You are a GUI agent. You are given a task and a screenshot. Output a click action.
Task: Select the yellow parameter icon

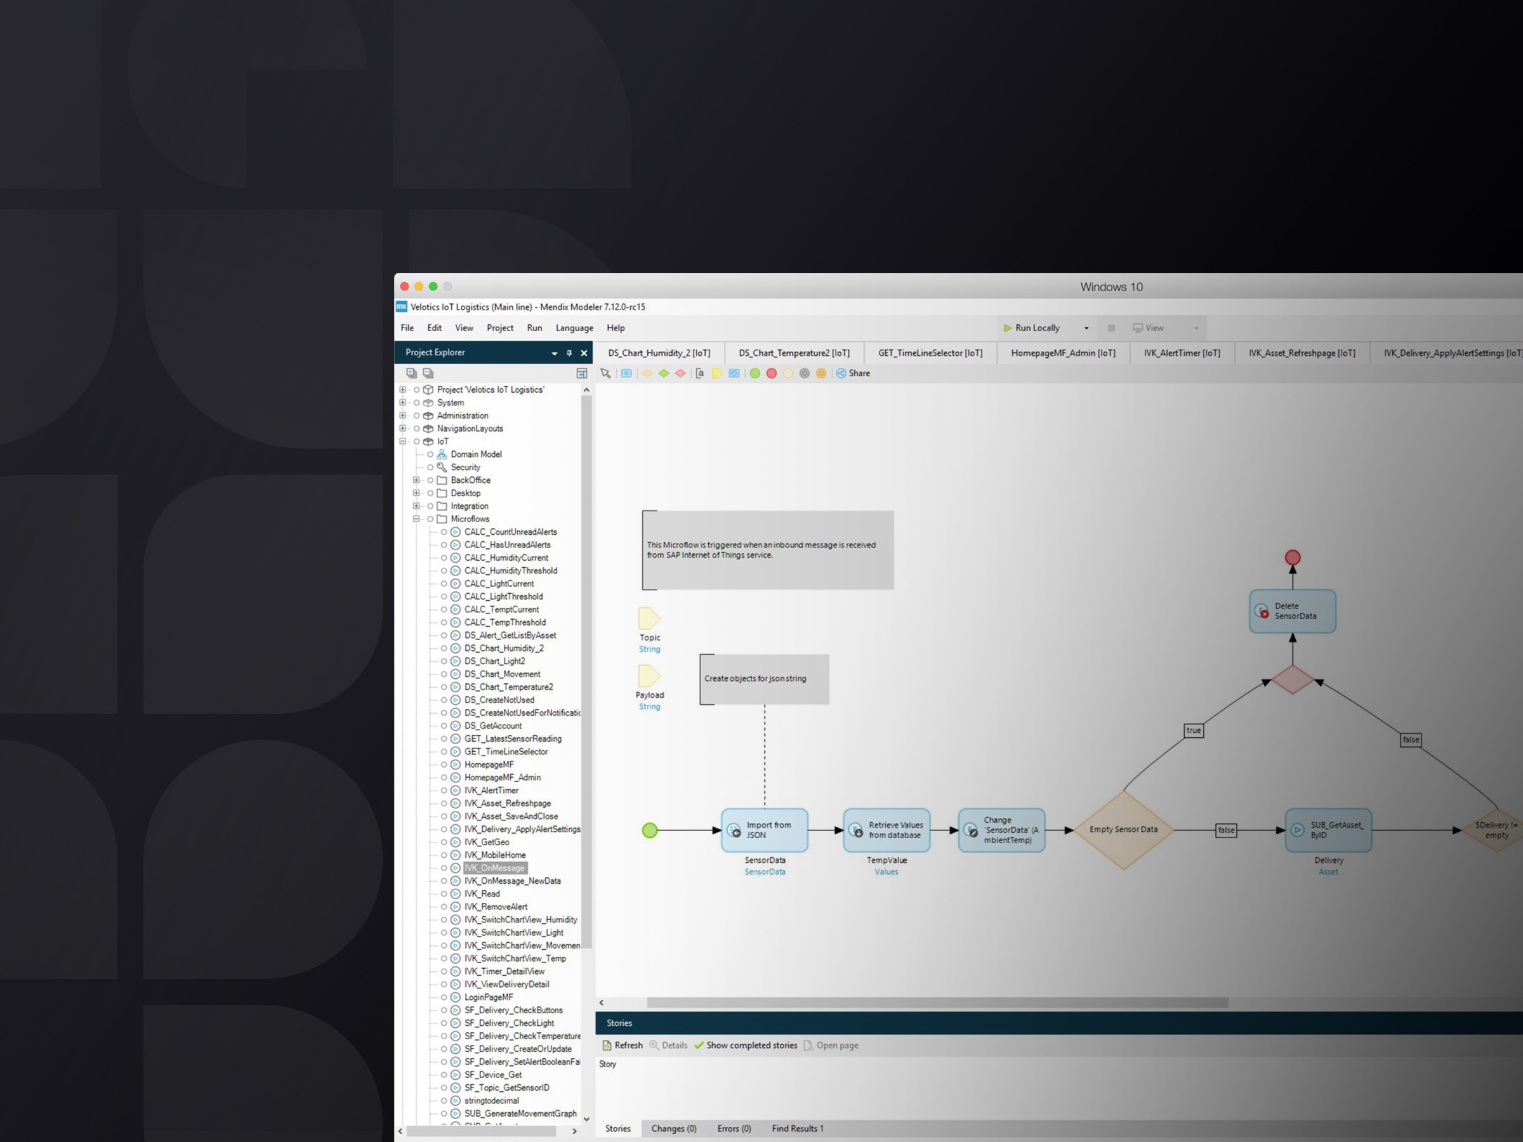718,373
